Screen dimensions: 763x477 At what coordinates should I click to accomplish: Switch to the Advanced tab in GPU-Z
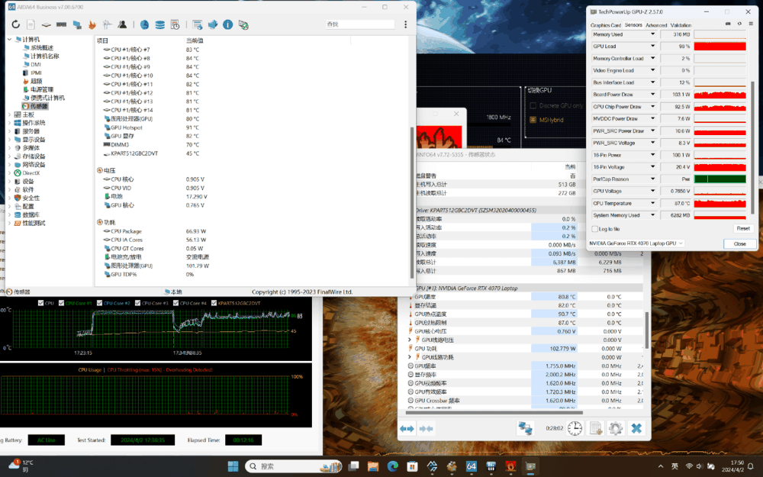(657, 25)
